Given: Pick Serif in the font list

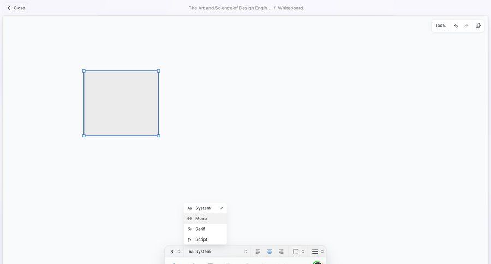Looking at the screenshot, I should pos(205,229).
